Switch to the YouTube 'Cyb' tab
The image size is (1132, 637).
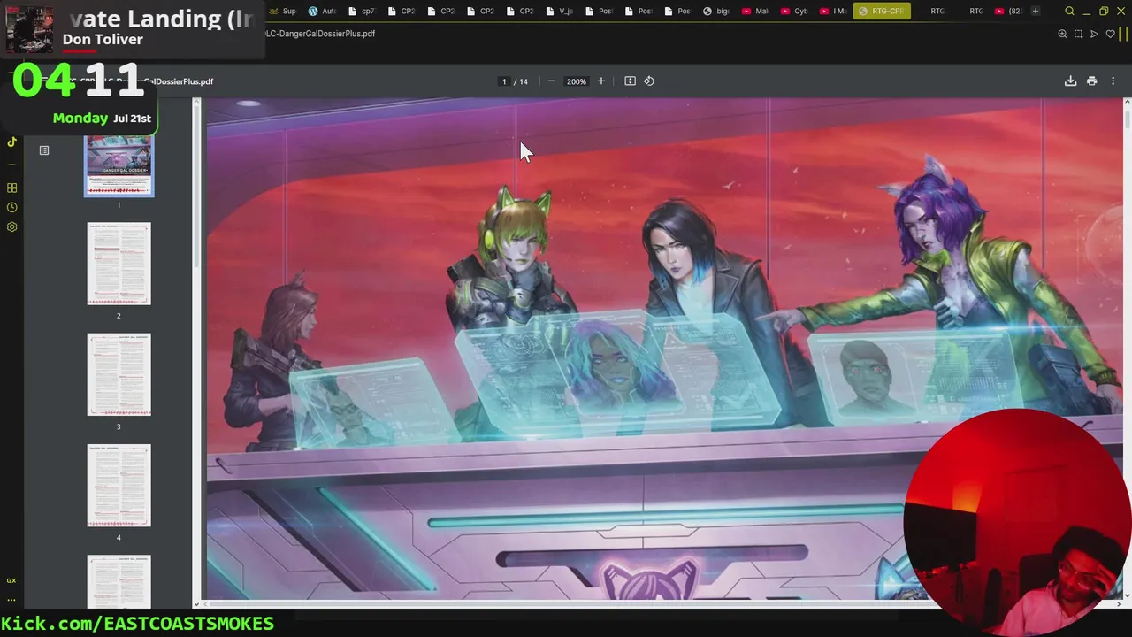pyautogui.click(x=795, y=11)
